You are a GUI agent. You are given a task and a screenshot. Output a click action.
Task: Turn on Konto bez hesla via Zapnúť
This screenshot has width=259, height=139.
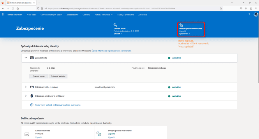38,137
